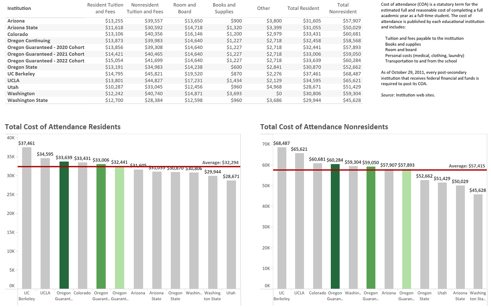Click the $28,671 label above Utah bar
This screenshot has height=307, width=491.
231,176
